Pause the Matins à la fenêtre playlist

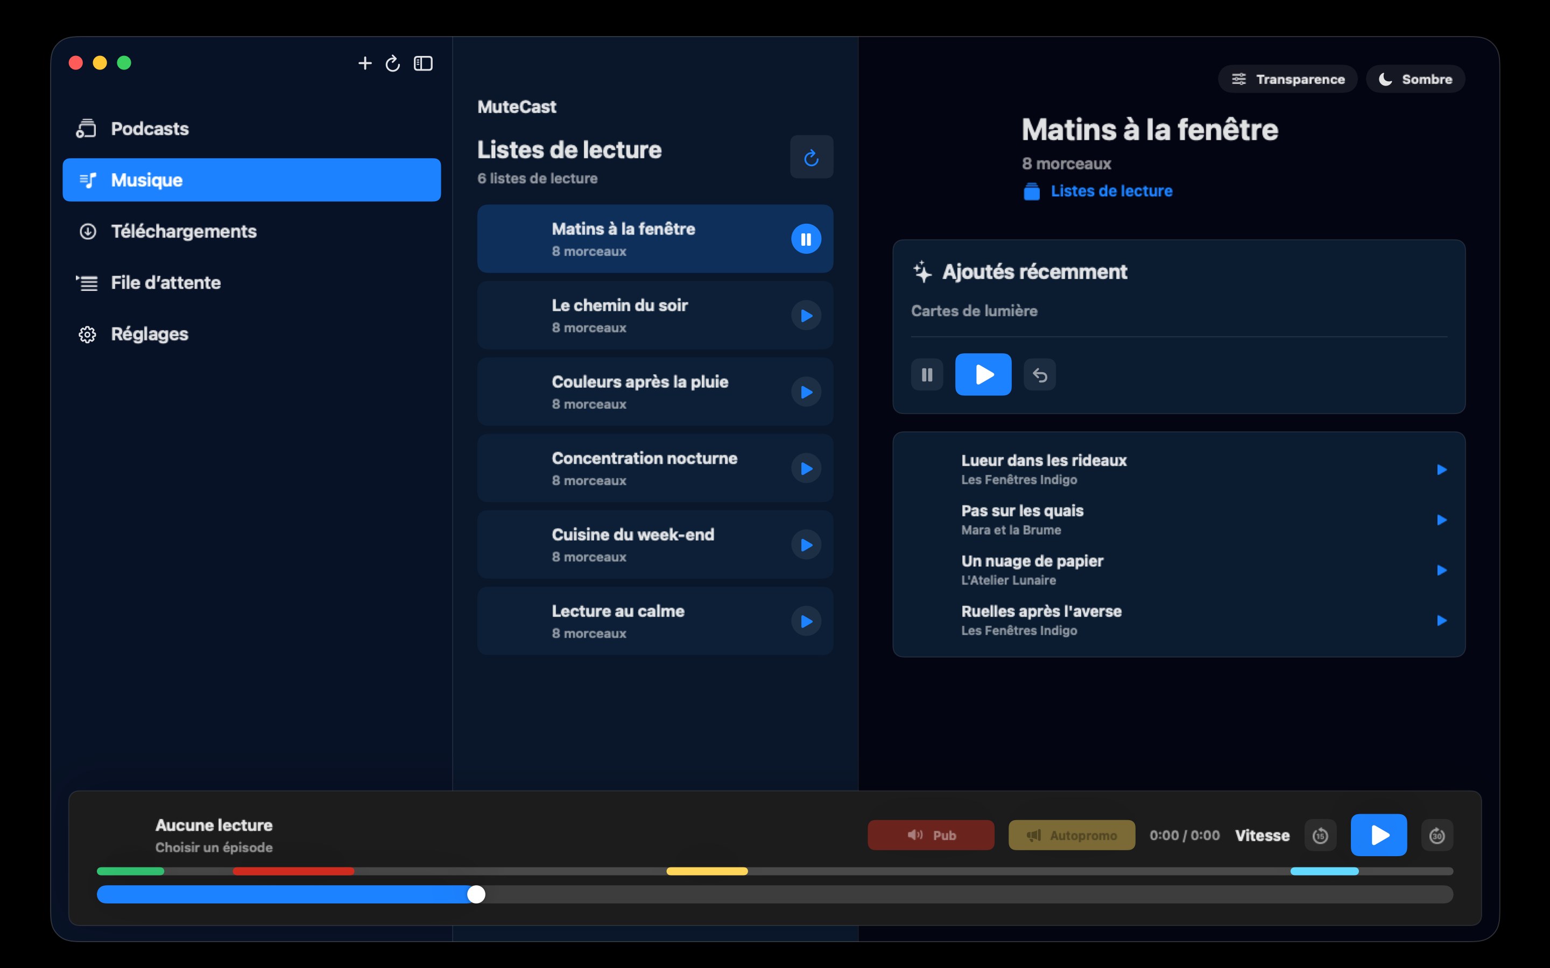click(x=806, y=239)
